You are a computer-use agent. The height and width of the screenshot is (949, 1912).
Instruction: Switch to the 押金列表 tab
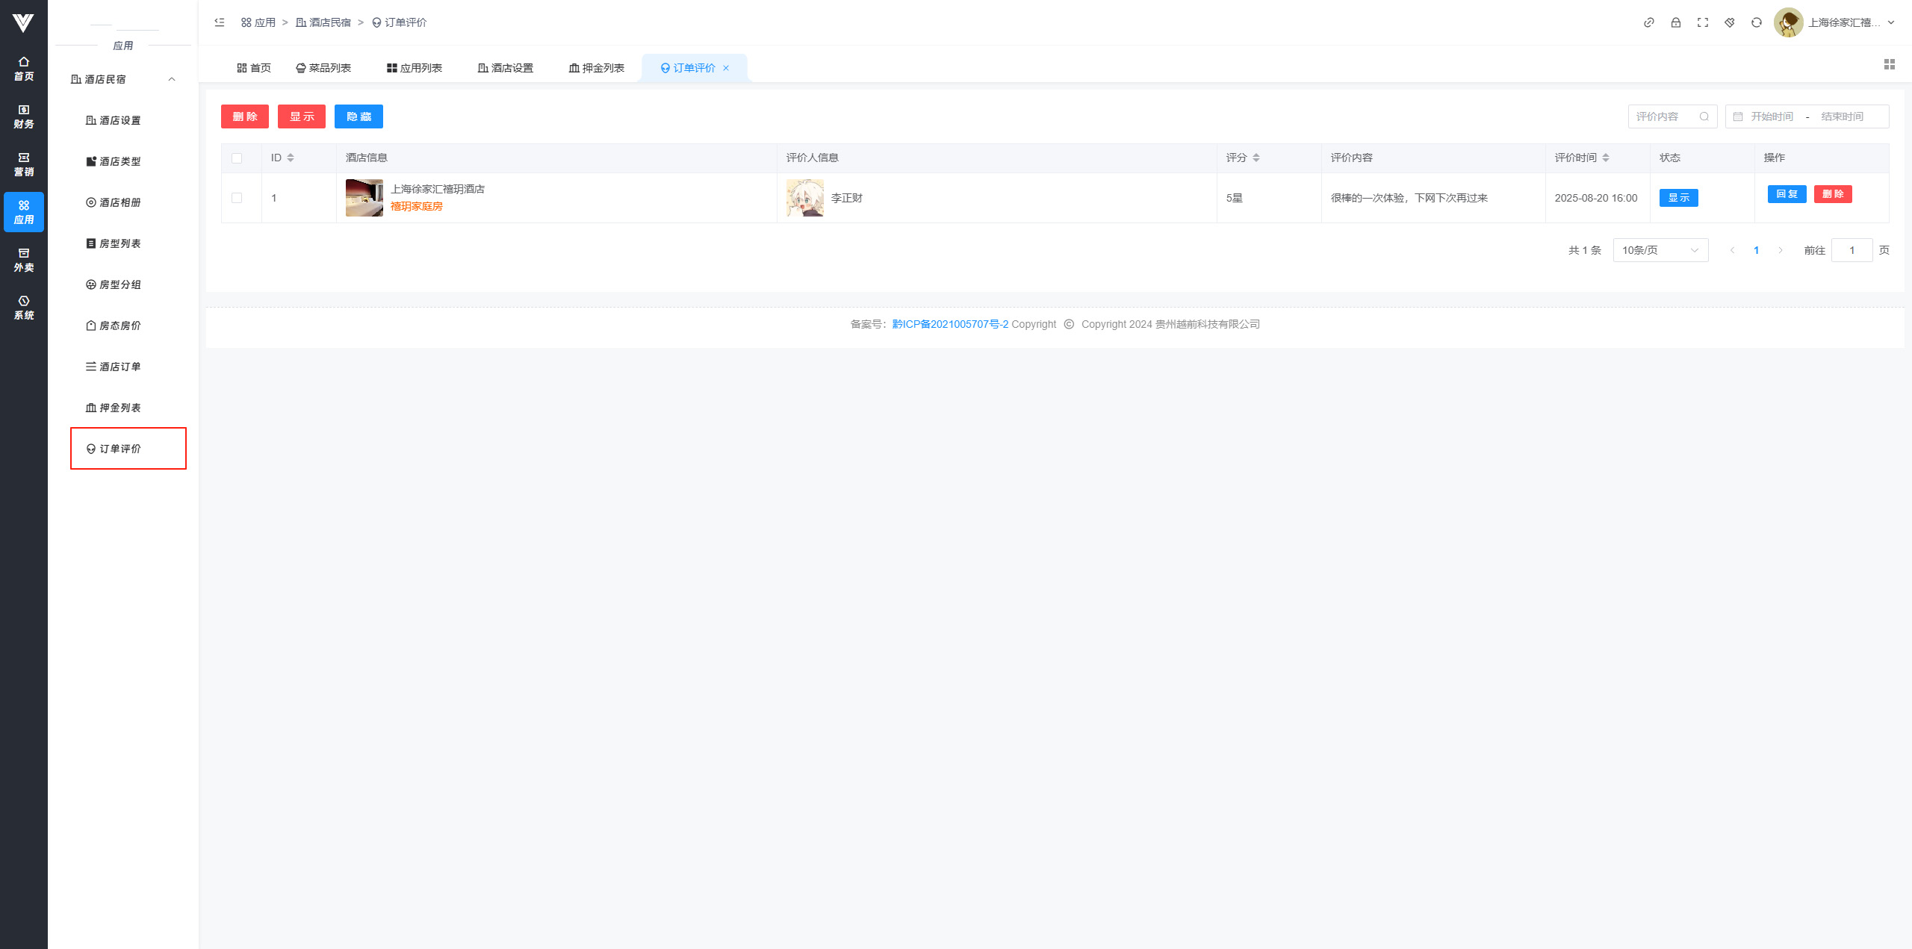596,68
